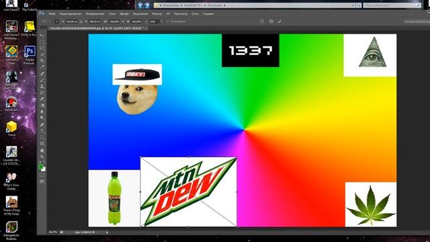Click Downloads in Explorer breadcrumb path
The width and height of the screenshot is (430, 242).
tap(215, 5)
